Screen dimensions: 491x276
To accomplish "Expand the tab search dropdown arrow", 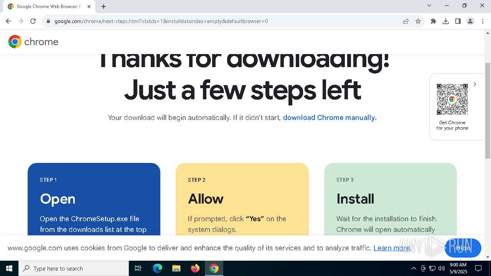I will (x=429, y=5).
